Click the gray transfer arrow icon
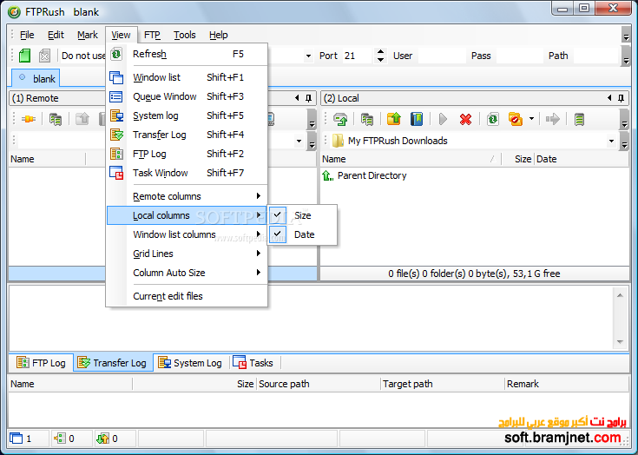638x455 pixels. [553, 119]
